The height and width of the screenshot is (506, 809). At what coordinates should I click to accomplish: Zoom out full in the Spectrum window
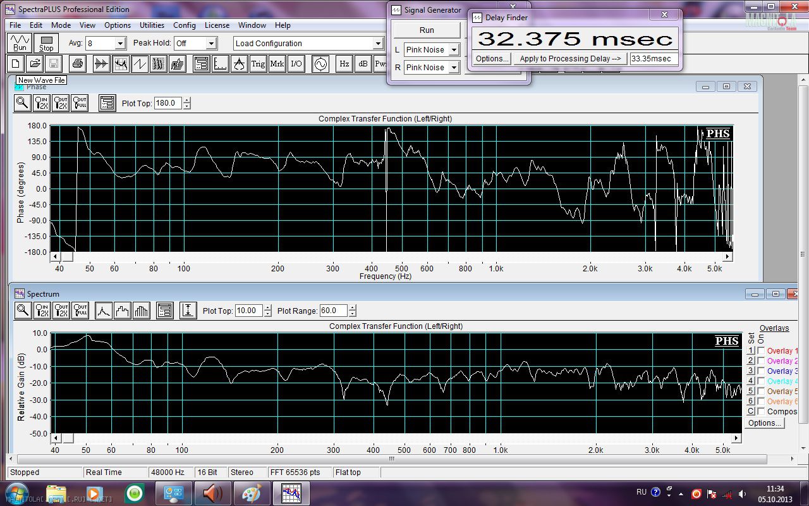(80, 311)
